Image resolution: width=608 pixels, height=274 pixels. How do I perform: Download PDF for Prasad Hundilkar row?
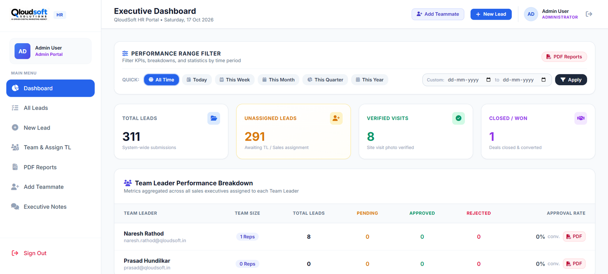pos(574,264)
